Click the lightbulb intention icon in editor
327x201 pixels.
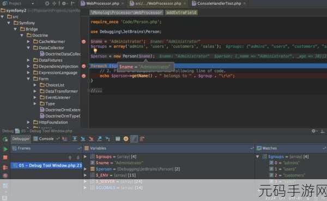coord(95,51)
